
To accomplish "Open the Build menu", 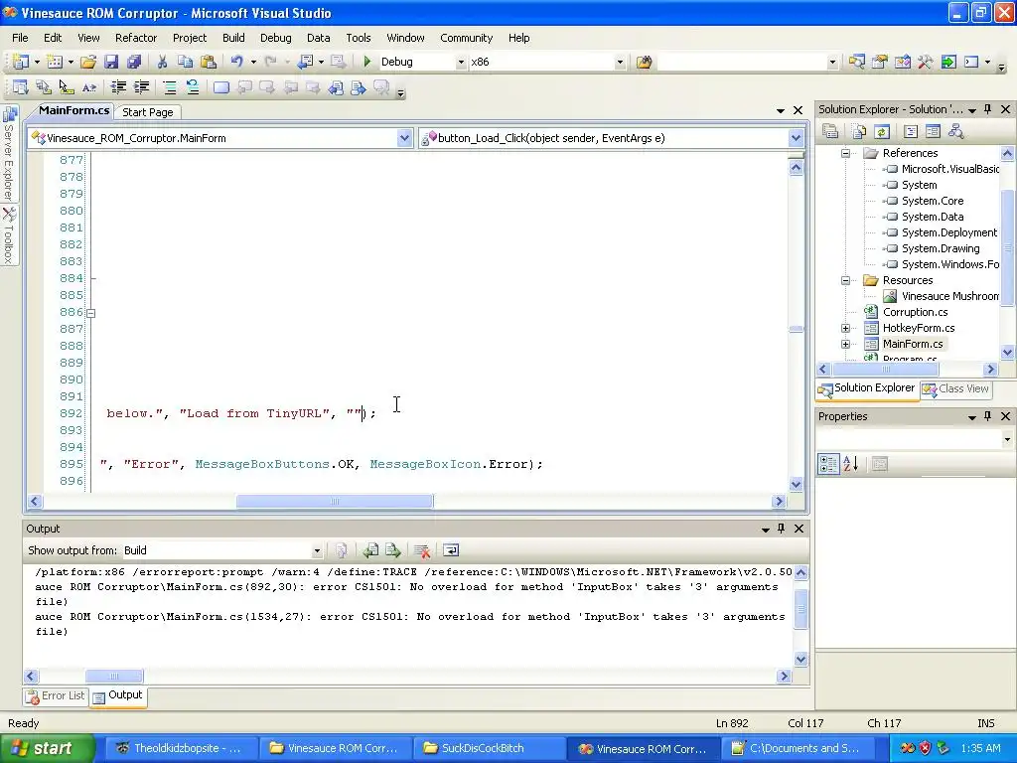I will coord(233,38).
